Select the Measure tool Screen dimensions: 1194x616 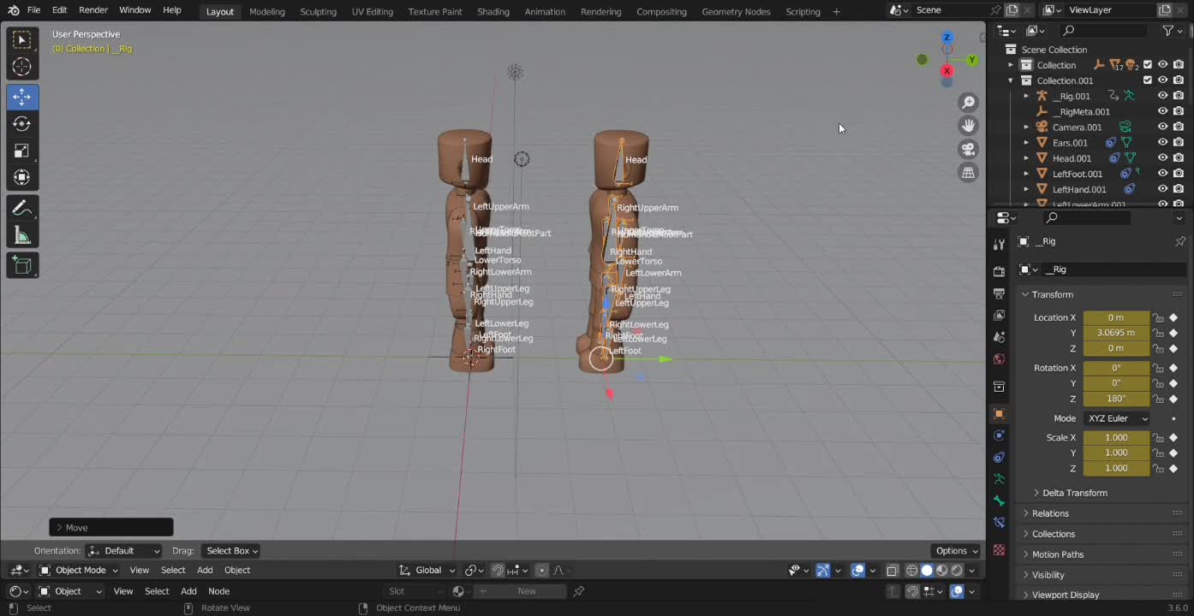22,236
